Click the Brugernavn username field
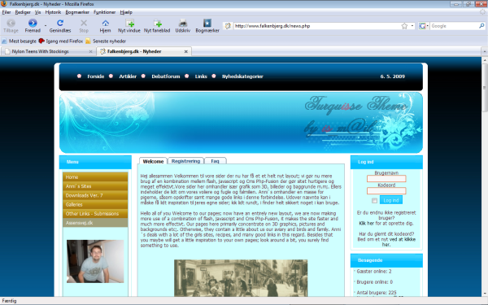Screen dimensions: 488x305 386,179
